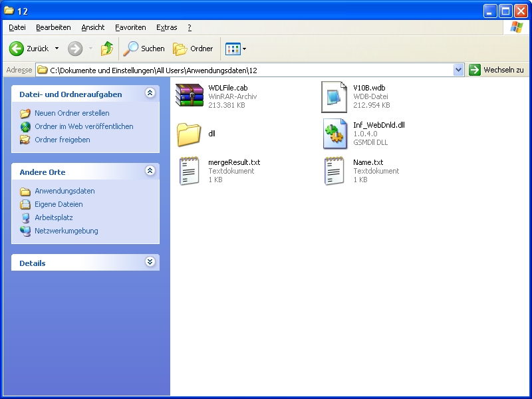Open the ? help menu

click(x=190, y=27)
